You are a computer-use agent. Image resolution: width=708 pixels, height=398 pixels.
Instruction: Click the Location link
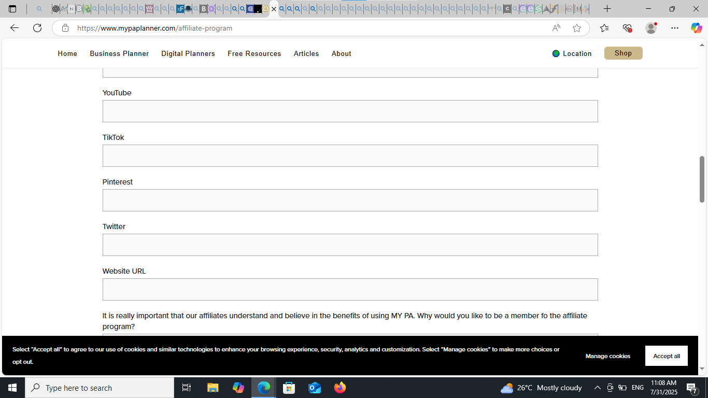coord(577,53)
